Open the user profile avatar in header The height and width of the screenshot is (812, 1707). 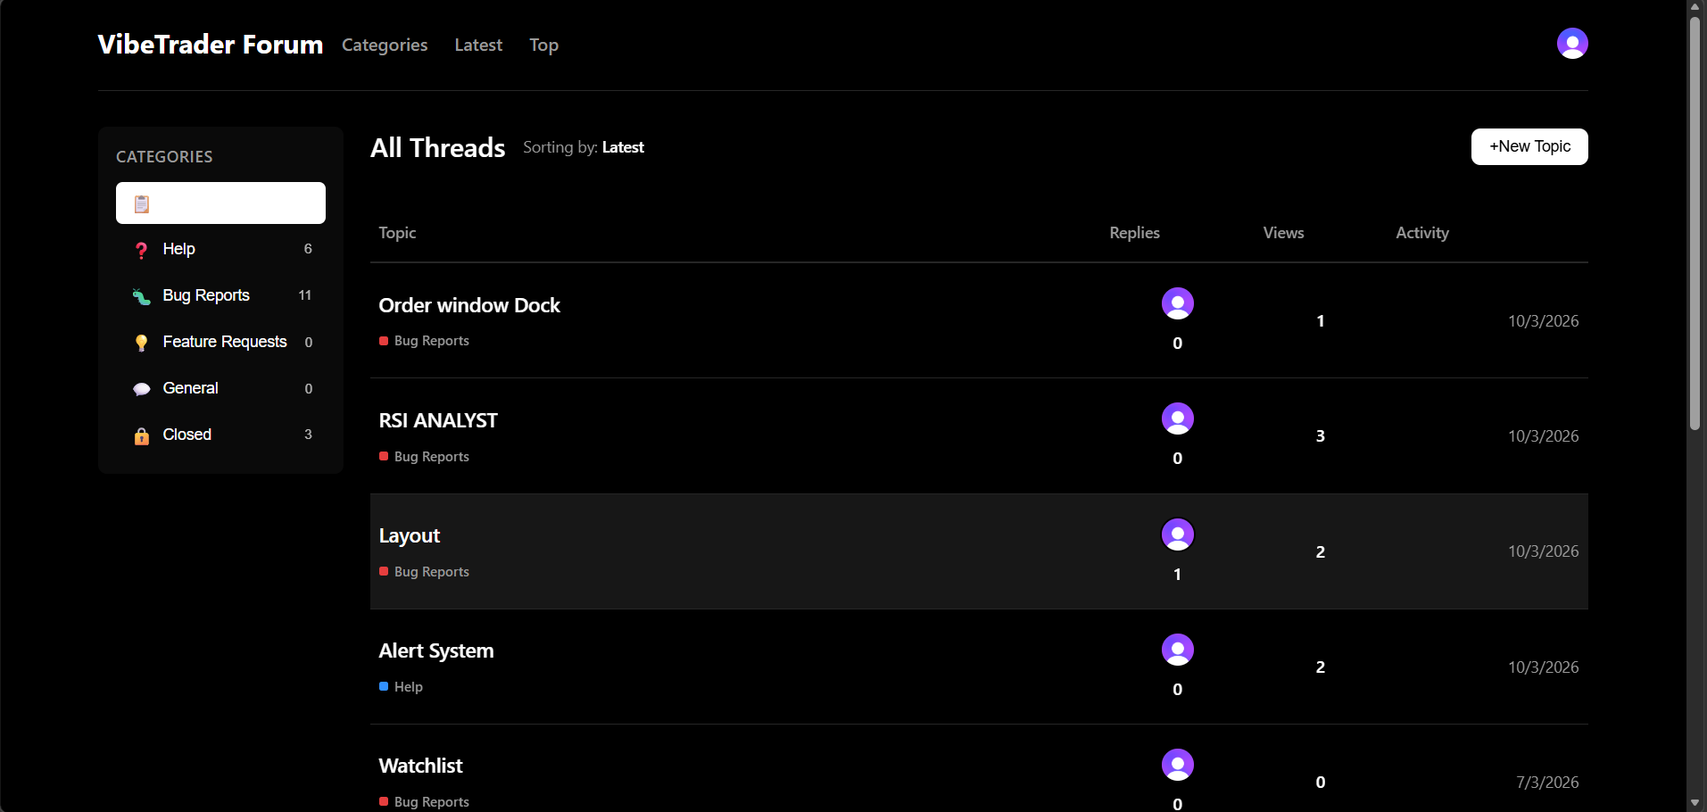click(x=1571, y=44)
